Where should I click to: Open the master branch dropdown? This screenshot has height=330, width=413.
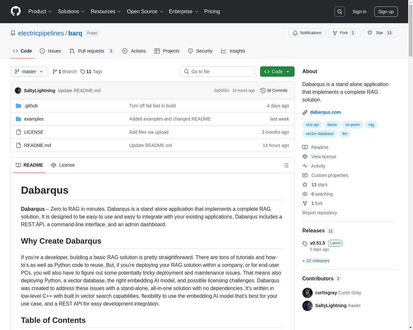coord(29,72)
